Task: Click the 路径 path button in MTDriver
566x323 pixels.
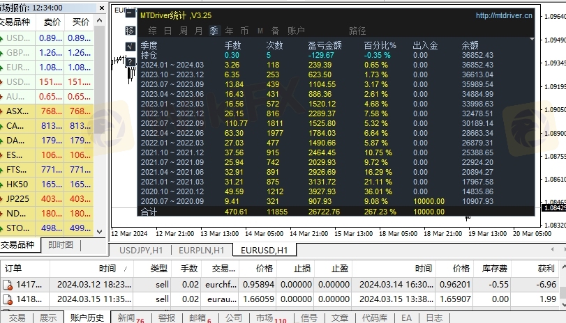Action: point(358,31)
